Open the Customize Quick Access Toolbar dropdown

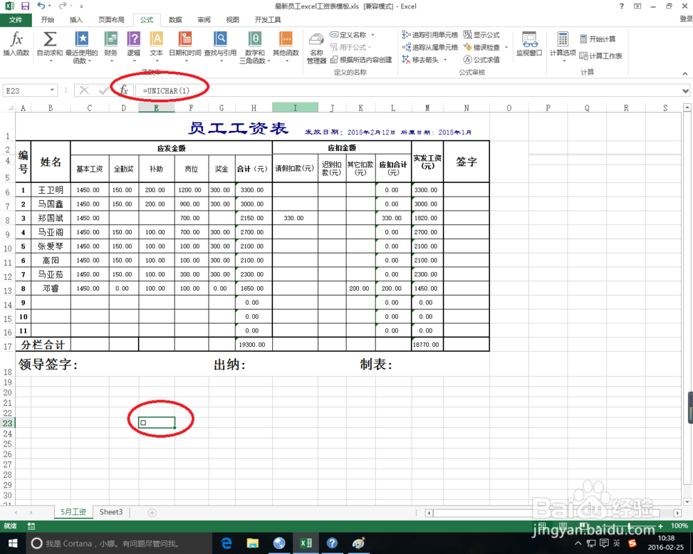coord(81,6)
